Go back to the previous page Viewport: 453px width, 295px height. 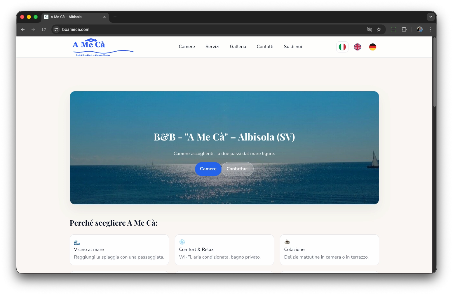coord(23,29)
